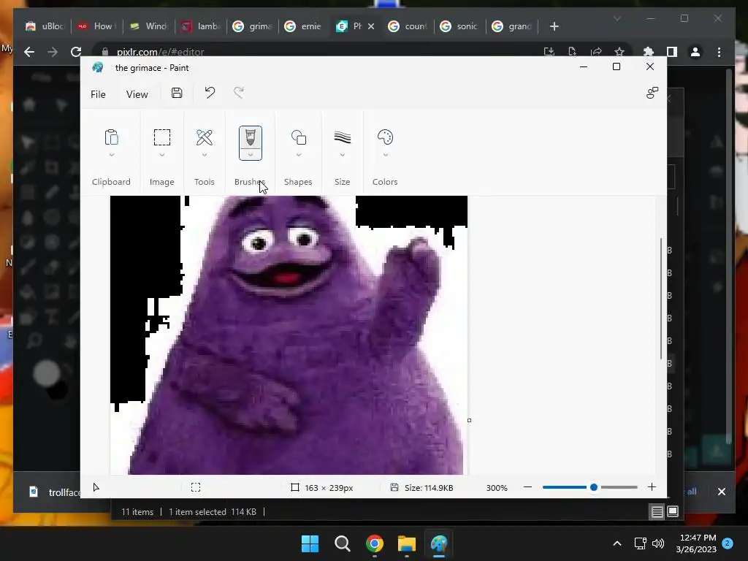
Task: Click the Save icon in Paint
Action: coord(177,93)
